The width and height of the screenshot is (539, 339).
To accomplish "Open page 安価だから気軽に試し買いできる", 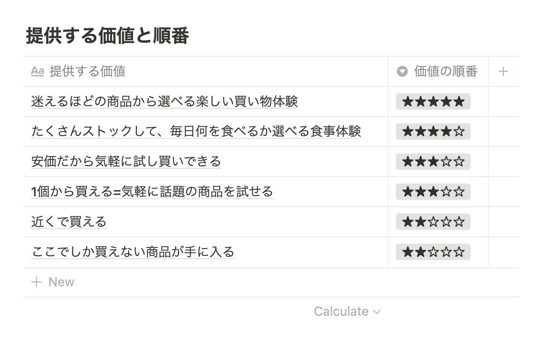I will [x=126, y=161].
